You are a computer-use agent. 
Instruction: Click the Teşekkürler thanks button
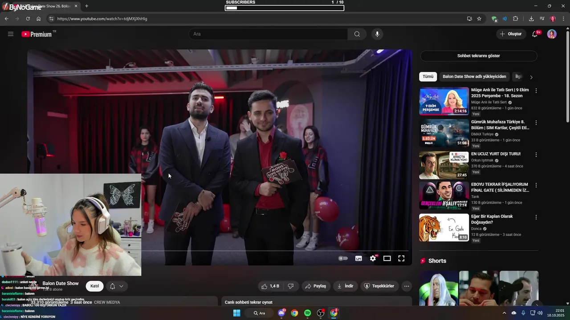pyautogui.click(x=379, y=286)
